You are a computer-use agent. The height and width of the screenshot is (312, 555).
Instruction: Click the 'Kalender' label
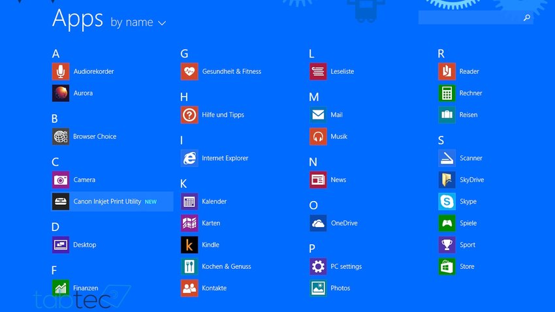214,201
